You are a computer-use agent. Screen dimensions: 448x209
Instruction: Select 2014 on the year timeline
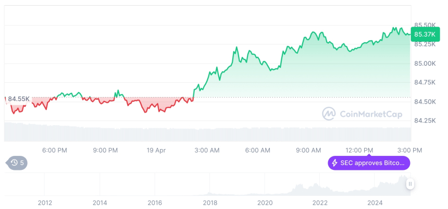point(100,203)
